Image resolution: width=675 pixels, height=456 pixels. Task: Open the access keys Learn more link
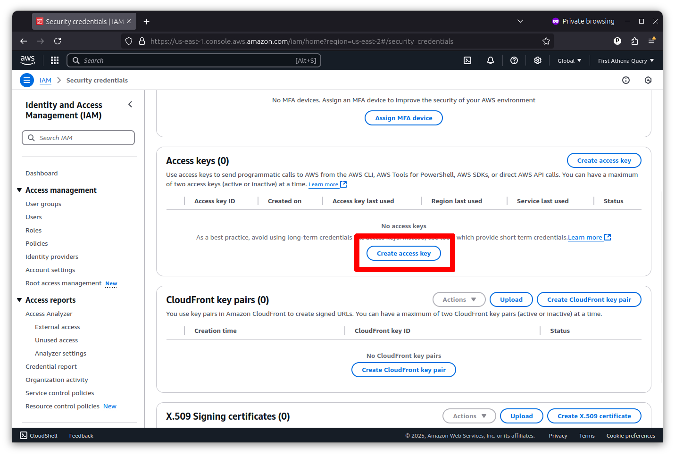[324, 184]
